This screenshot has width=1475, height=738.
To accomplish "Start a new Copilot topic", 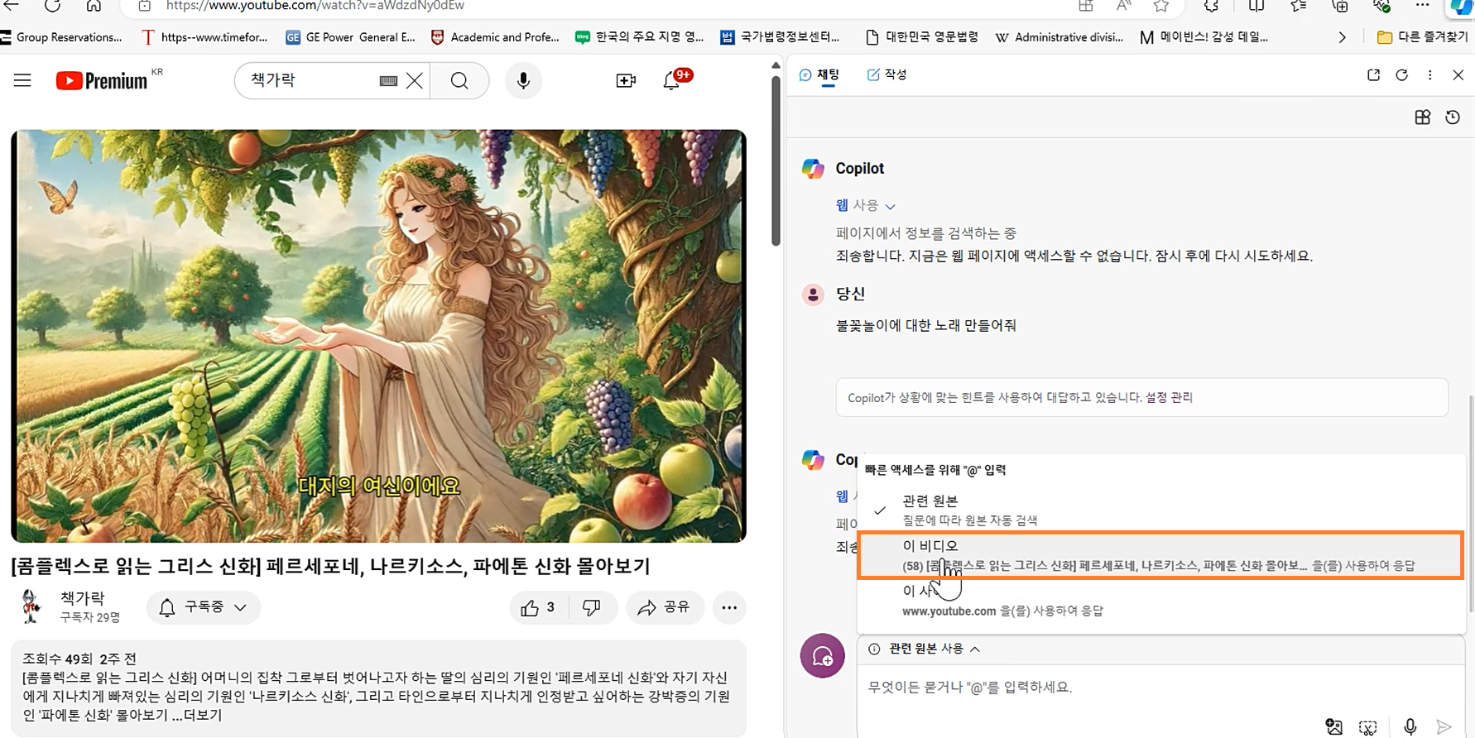I will pyautogui.click(x=822, y=656).
